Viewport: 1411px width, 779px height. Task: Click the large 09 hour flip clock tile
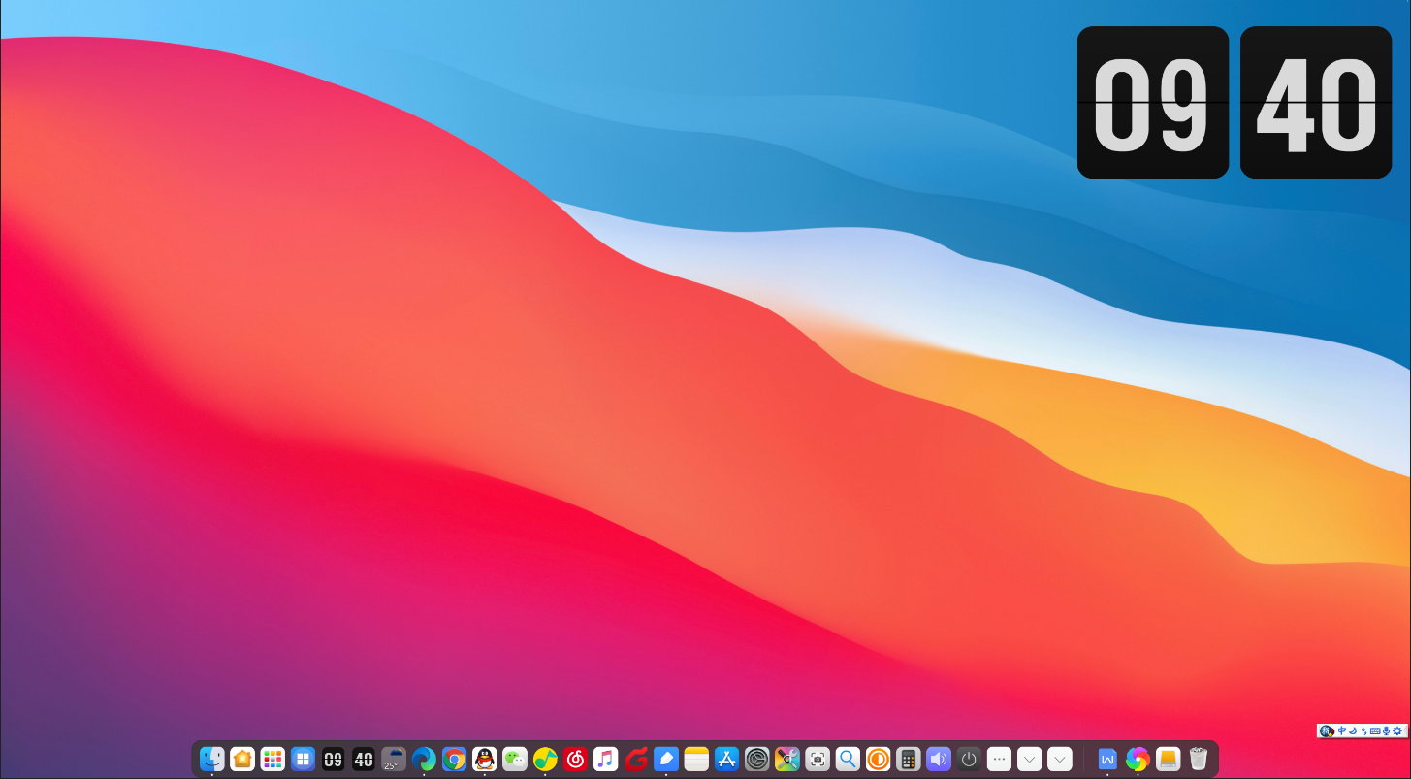pos(1153,103)
